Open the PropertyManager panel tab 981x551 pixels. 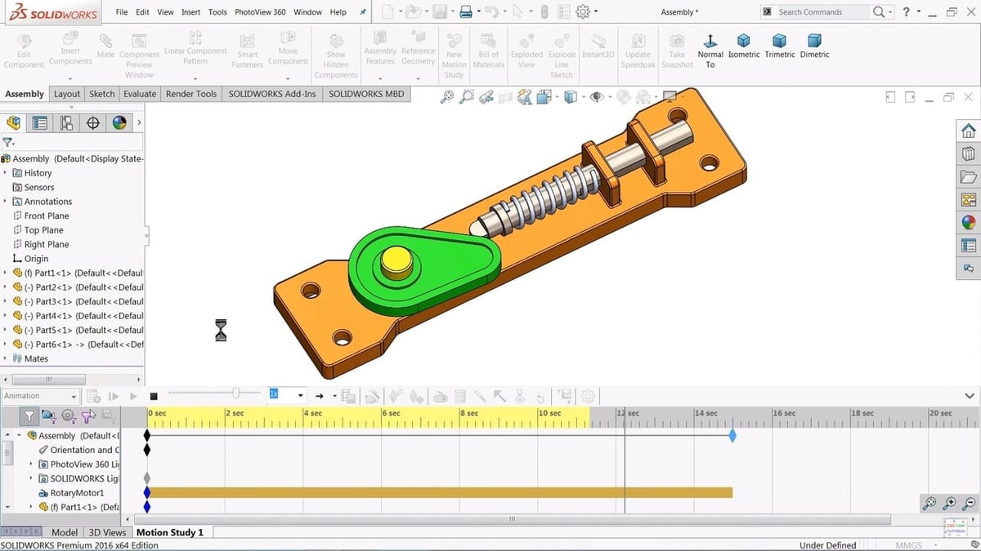point(39,123)
